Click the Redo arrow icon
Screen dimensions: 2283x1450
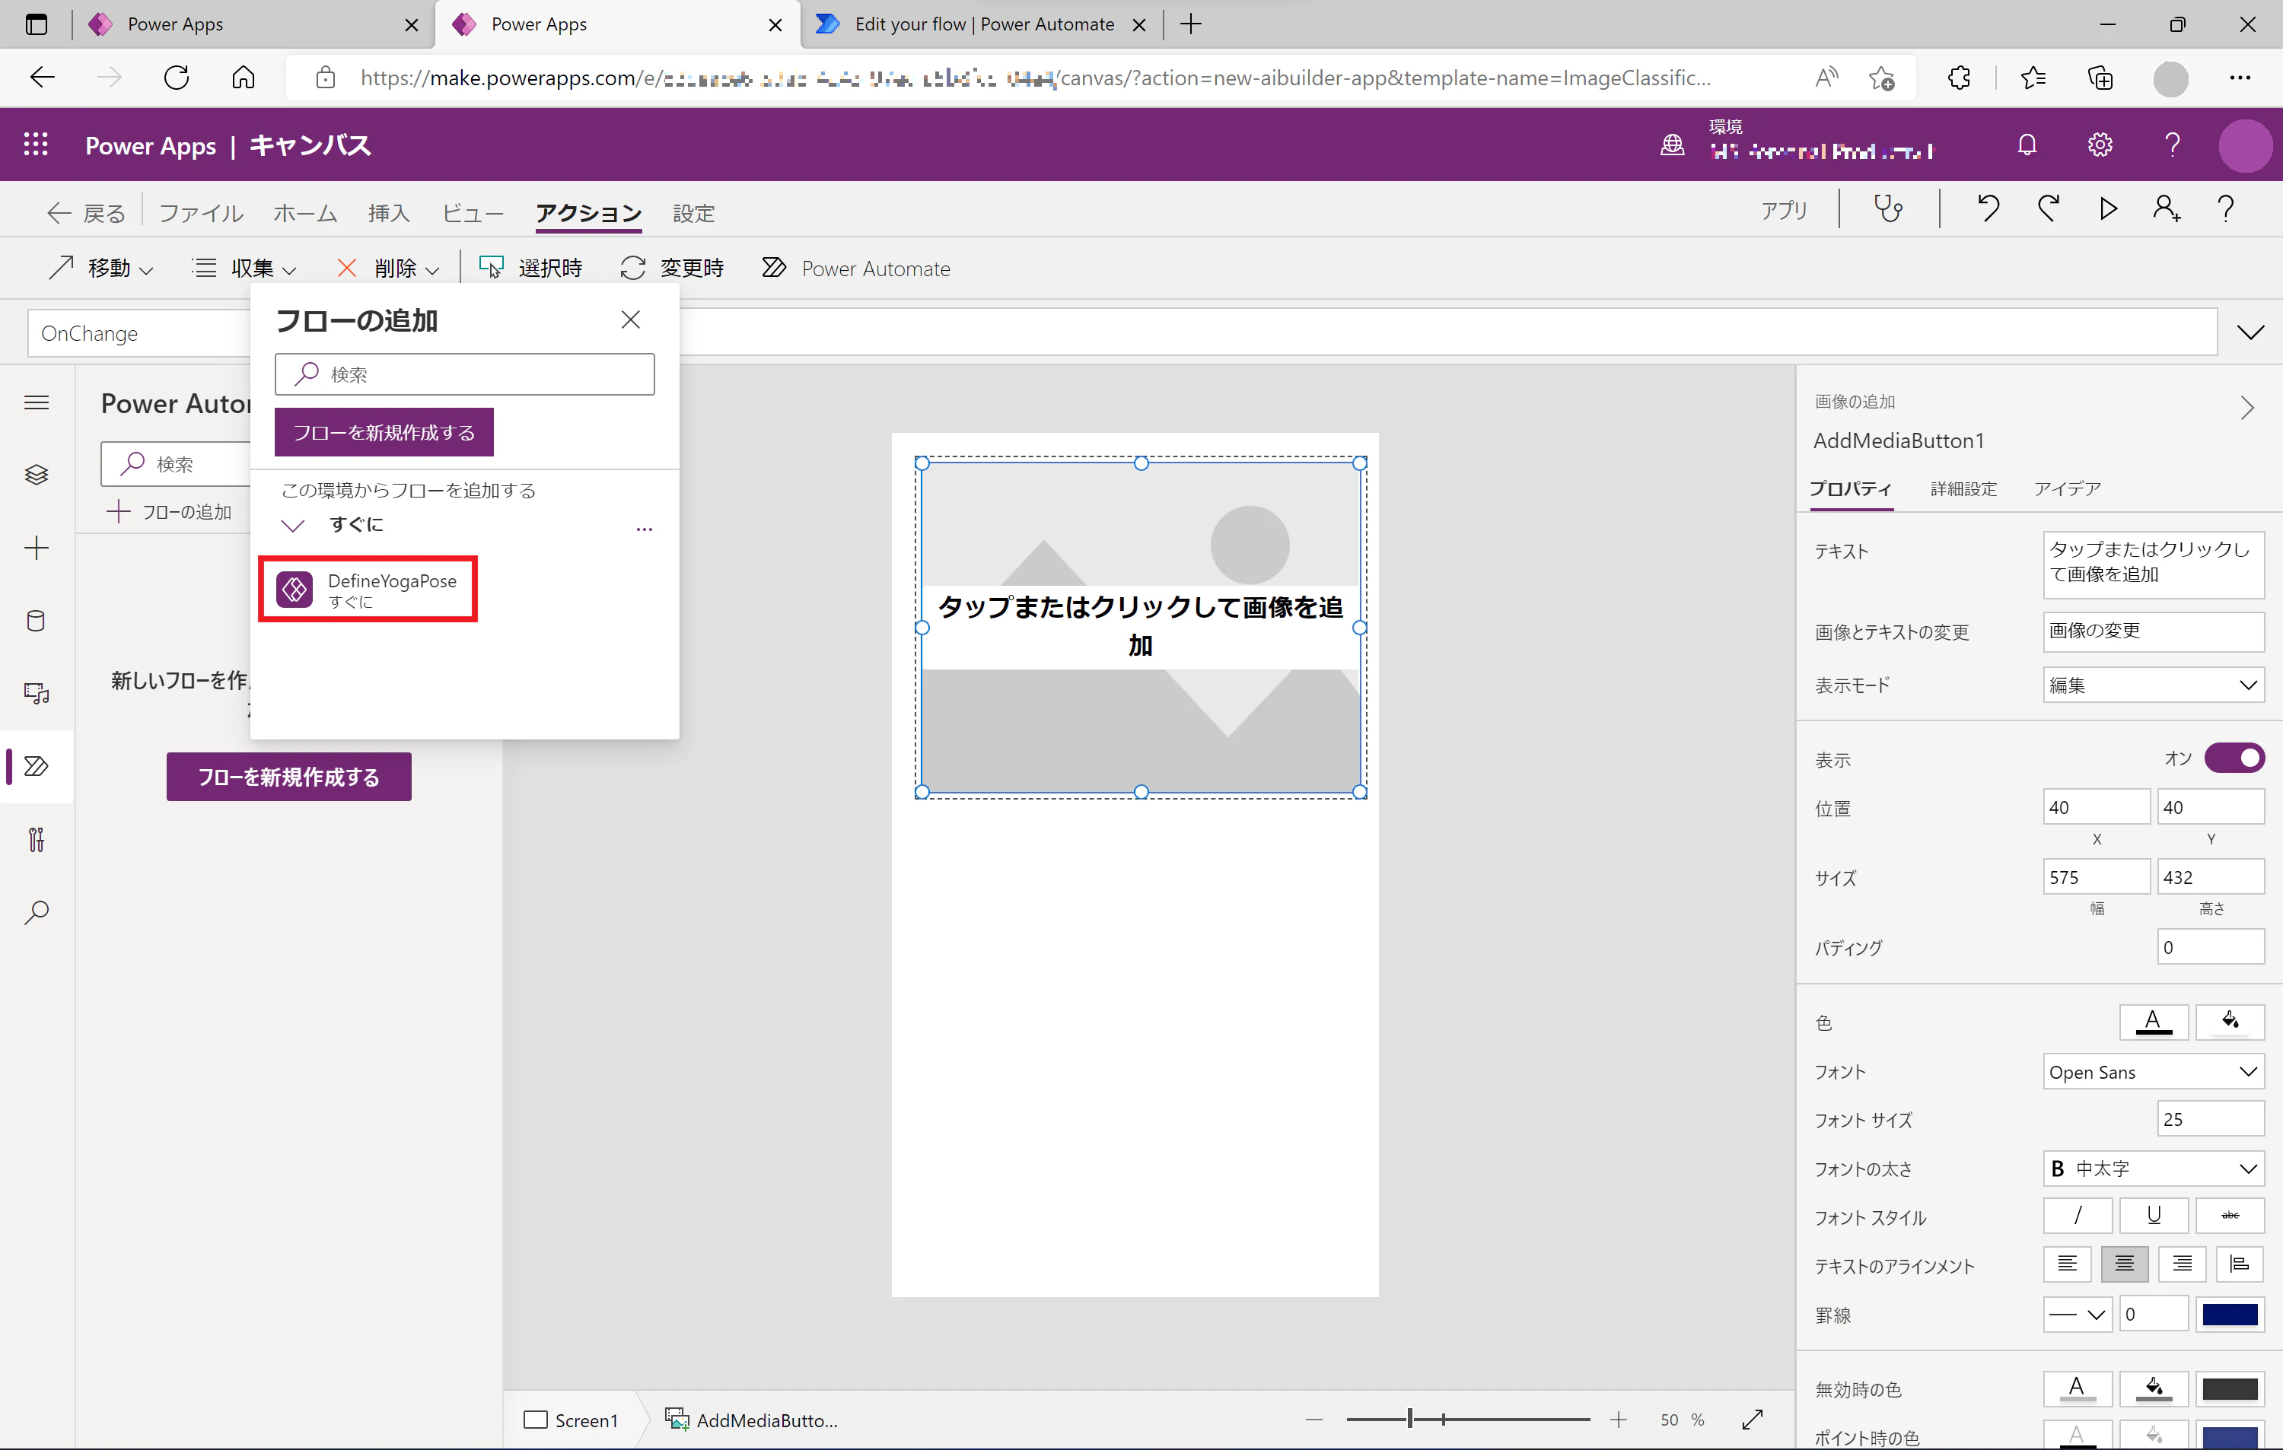tap(2049, 208)
